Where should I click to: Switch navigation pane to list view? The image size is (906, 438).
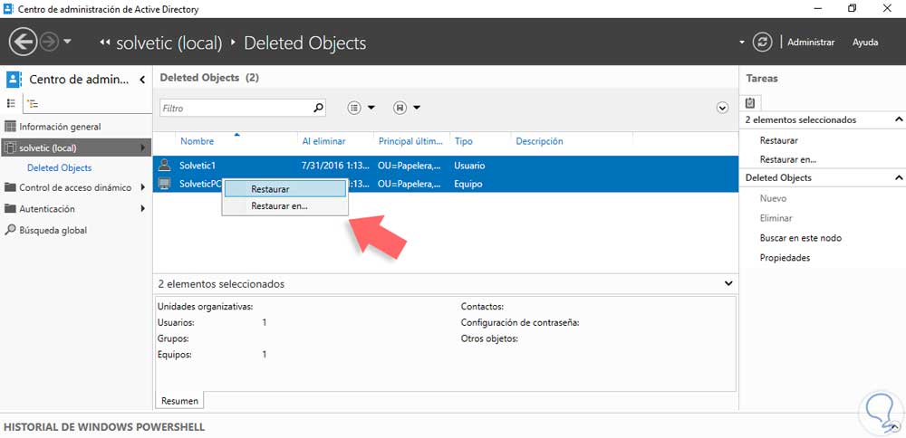click(12, 104)
